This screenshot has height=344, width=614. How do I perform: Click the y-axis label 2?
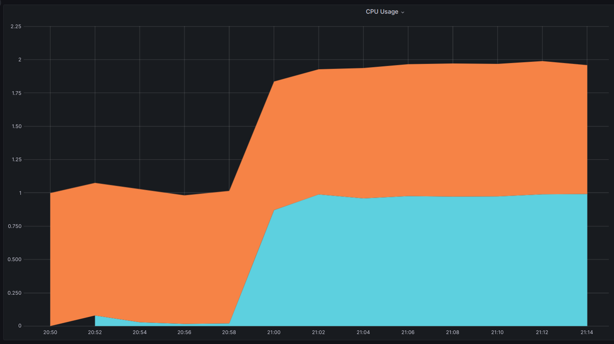19,60
